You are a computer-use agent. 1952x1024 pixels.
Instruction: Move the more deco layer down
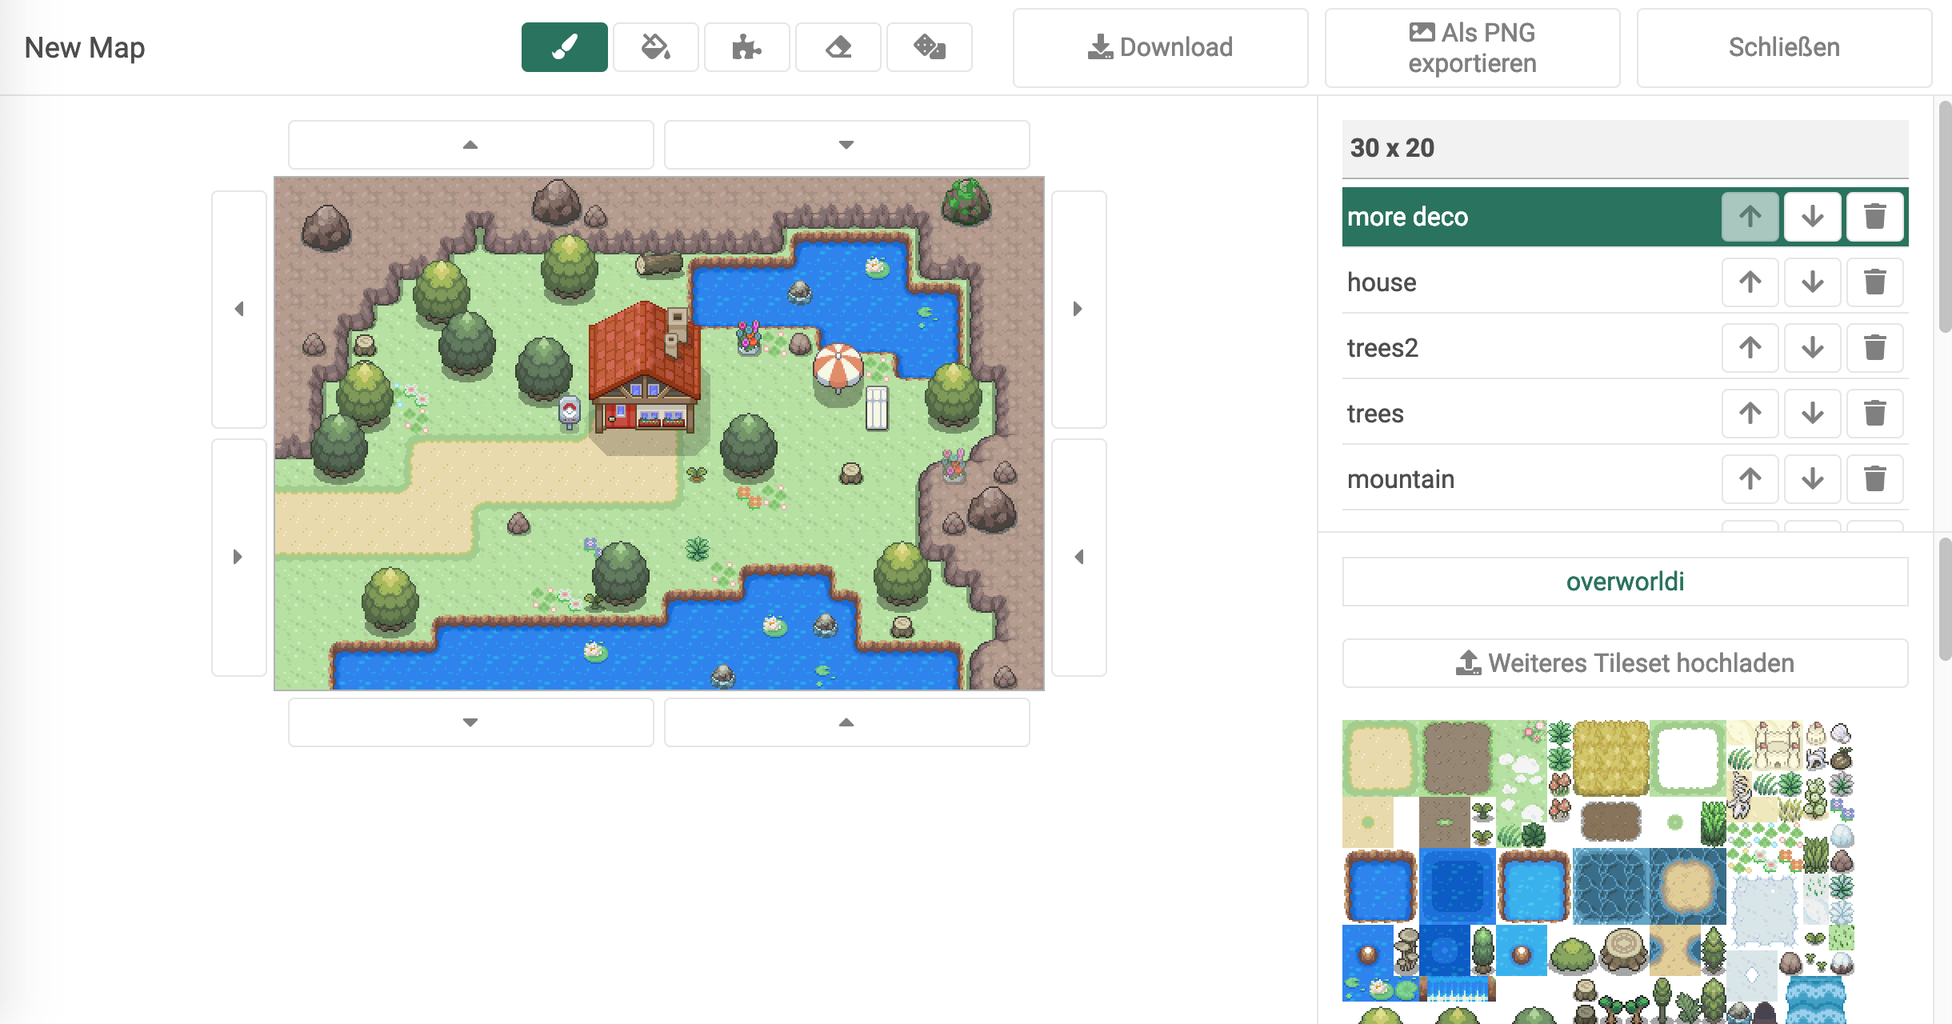click(1813, 216)
